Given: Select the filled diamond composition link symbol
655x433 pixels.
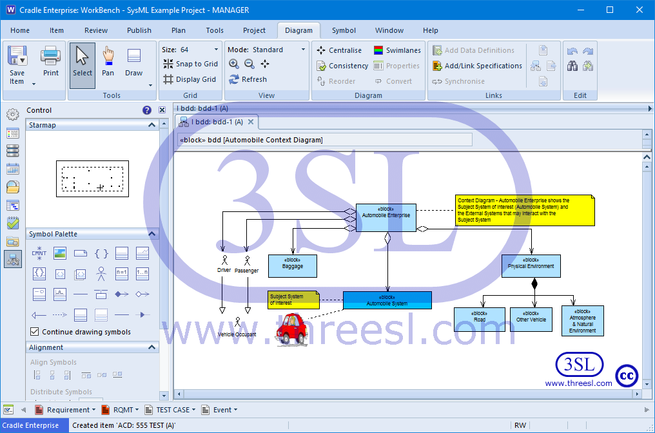Looking at the screenshot, I should point(122,294).
